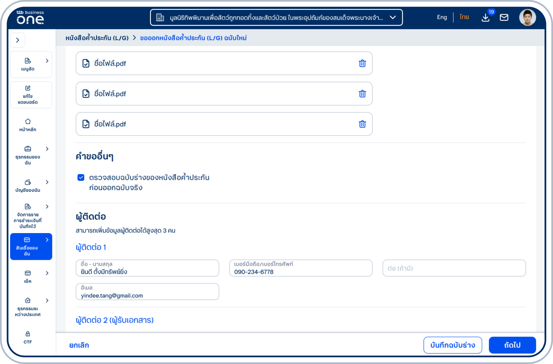Click the เบอร์มือถือ/เบอร์โทรศัพท์ phone field
553x364 pixels.
point(301,268)
